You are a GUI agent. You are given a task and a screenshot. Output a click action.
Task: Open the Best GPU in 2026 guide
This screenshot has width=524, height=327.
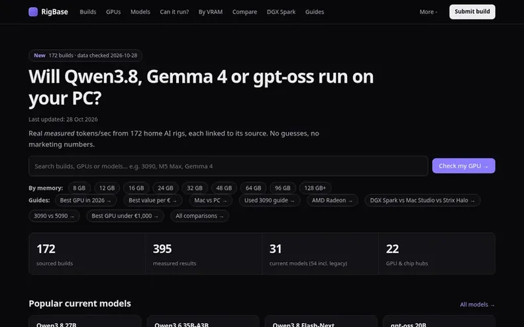click(x=85, y=201)
